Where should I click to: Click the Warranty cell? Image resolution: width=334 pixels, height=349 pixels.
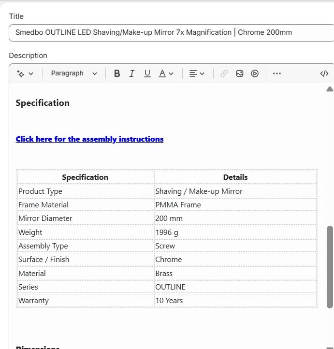(x=85, y=301)
